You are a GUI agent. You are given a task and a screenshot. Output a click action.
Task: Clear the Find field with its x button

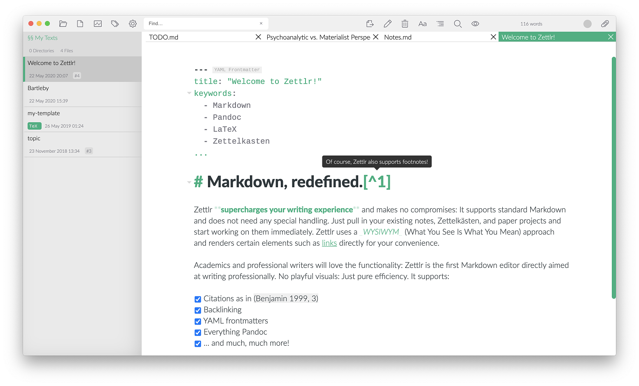(x=261, y=23)
